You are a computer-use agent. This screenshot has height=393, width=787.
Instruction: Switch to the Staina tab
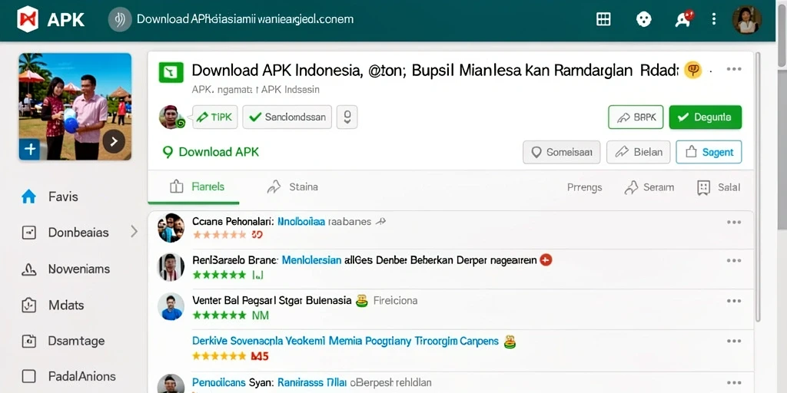pos(292,187)
